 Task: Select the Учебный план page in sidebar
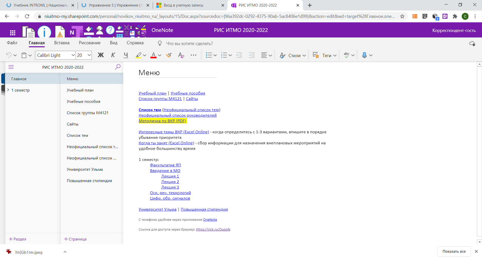coord(80,90)
